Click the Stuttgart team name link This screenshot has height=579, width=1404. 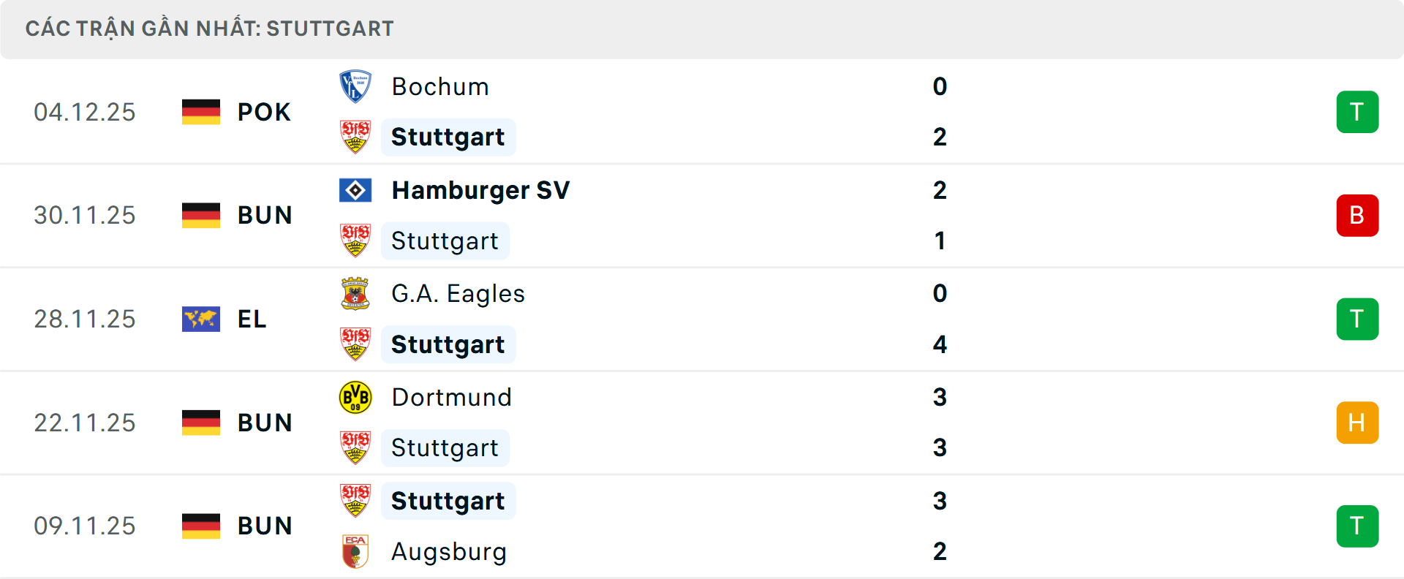pyautogui.click(x=448, y=137)
